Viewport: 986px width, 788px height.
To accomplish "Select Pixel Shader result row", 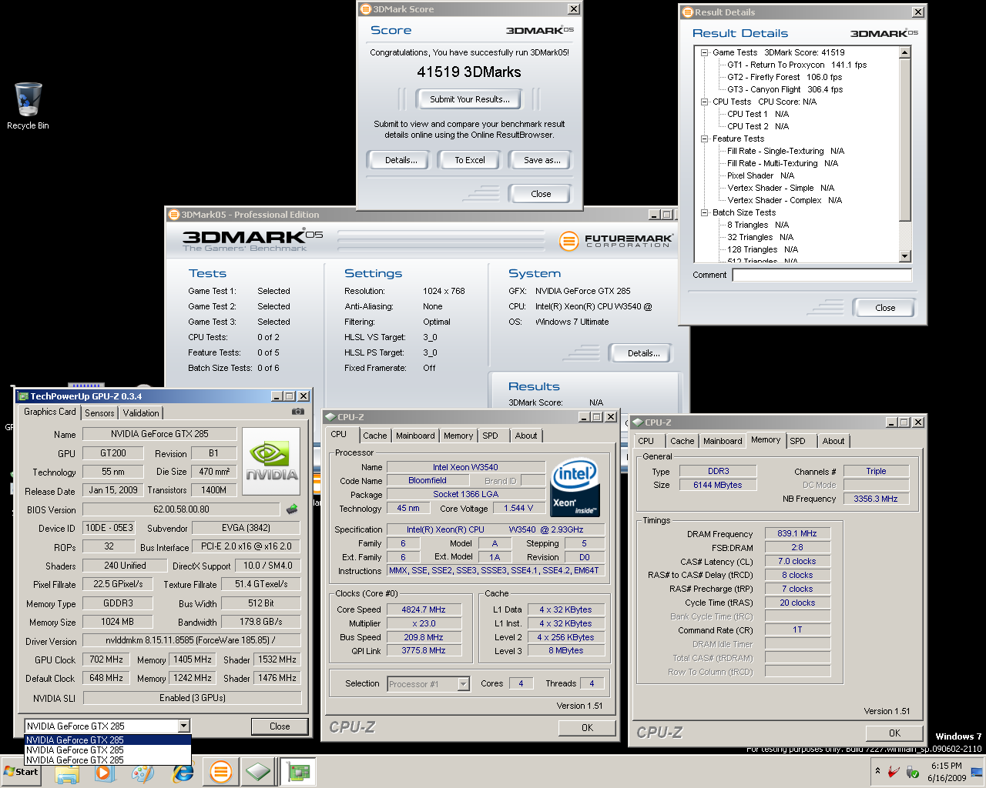I will click(x=760, y=175).
